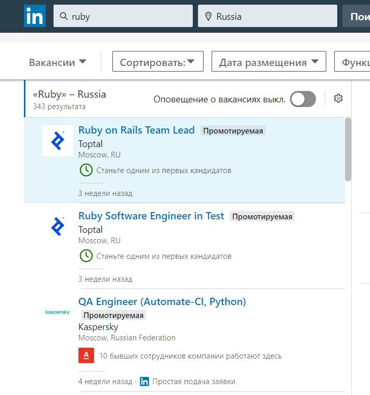This screenshot has height=395, width=370.
Task: Toggle the job alert switch on
Action: point(303,99)
